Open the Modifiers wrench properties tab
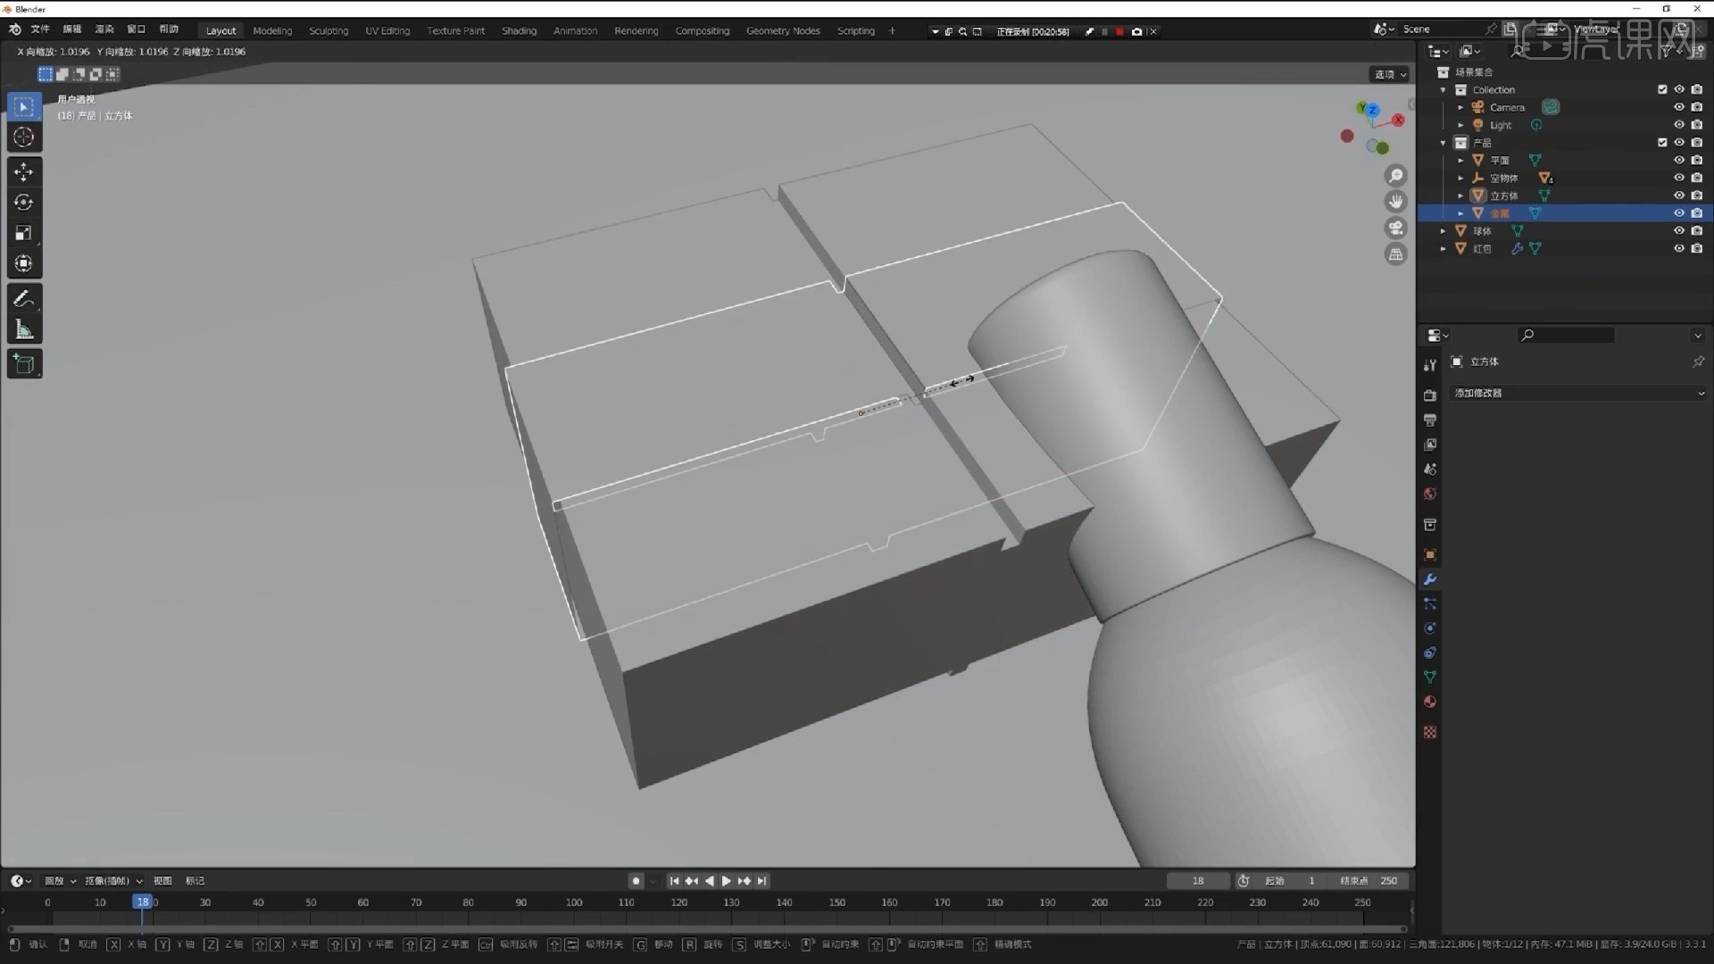The image size is (1714, 964). pyautogui.click(x=1430, y=579)
